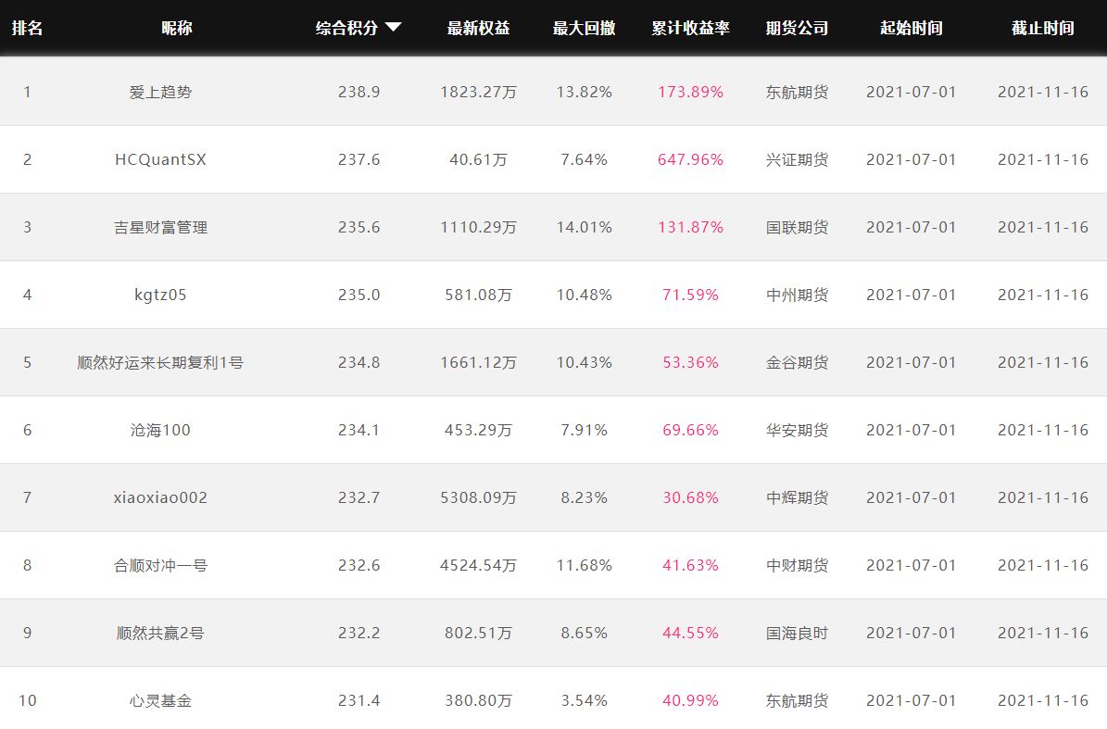
Task: Open the 顺然共赢2号 nickname
Action: coord(160,633)
